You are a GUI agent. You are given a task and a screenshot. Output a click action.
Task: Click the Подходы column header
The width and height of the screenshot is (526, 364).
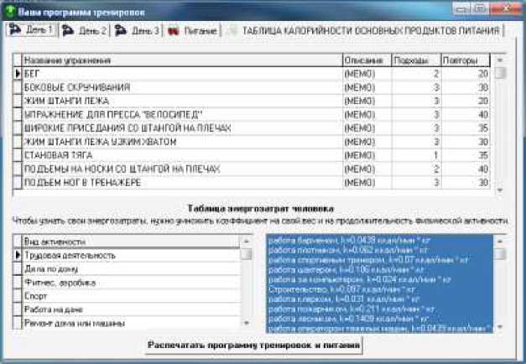(x=416, y=60)
